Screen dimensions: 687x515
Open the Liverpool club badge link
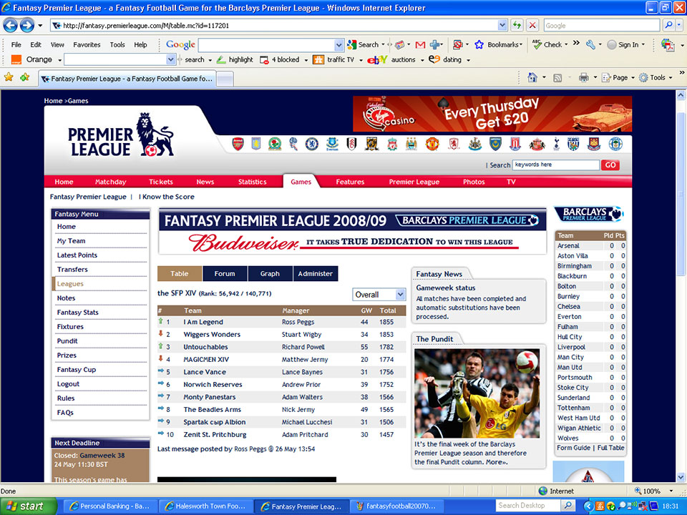[392, 144]
